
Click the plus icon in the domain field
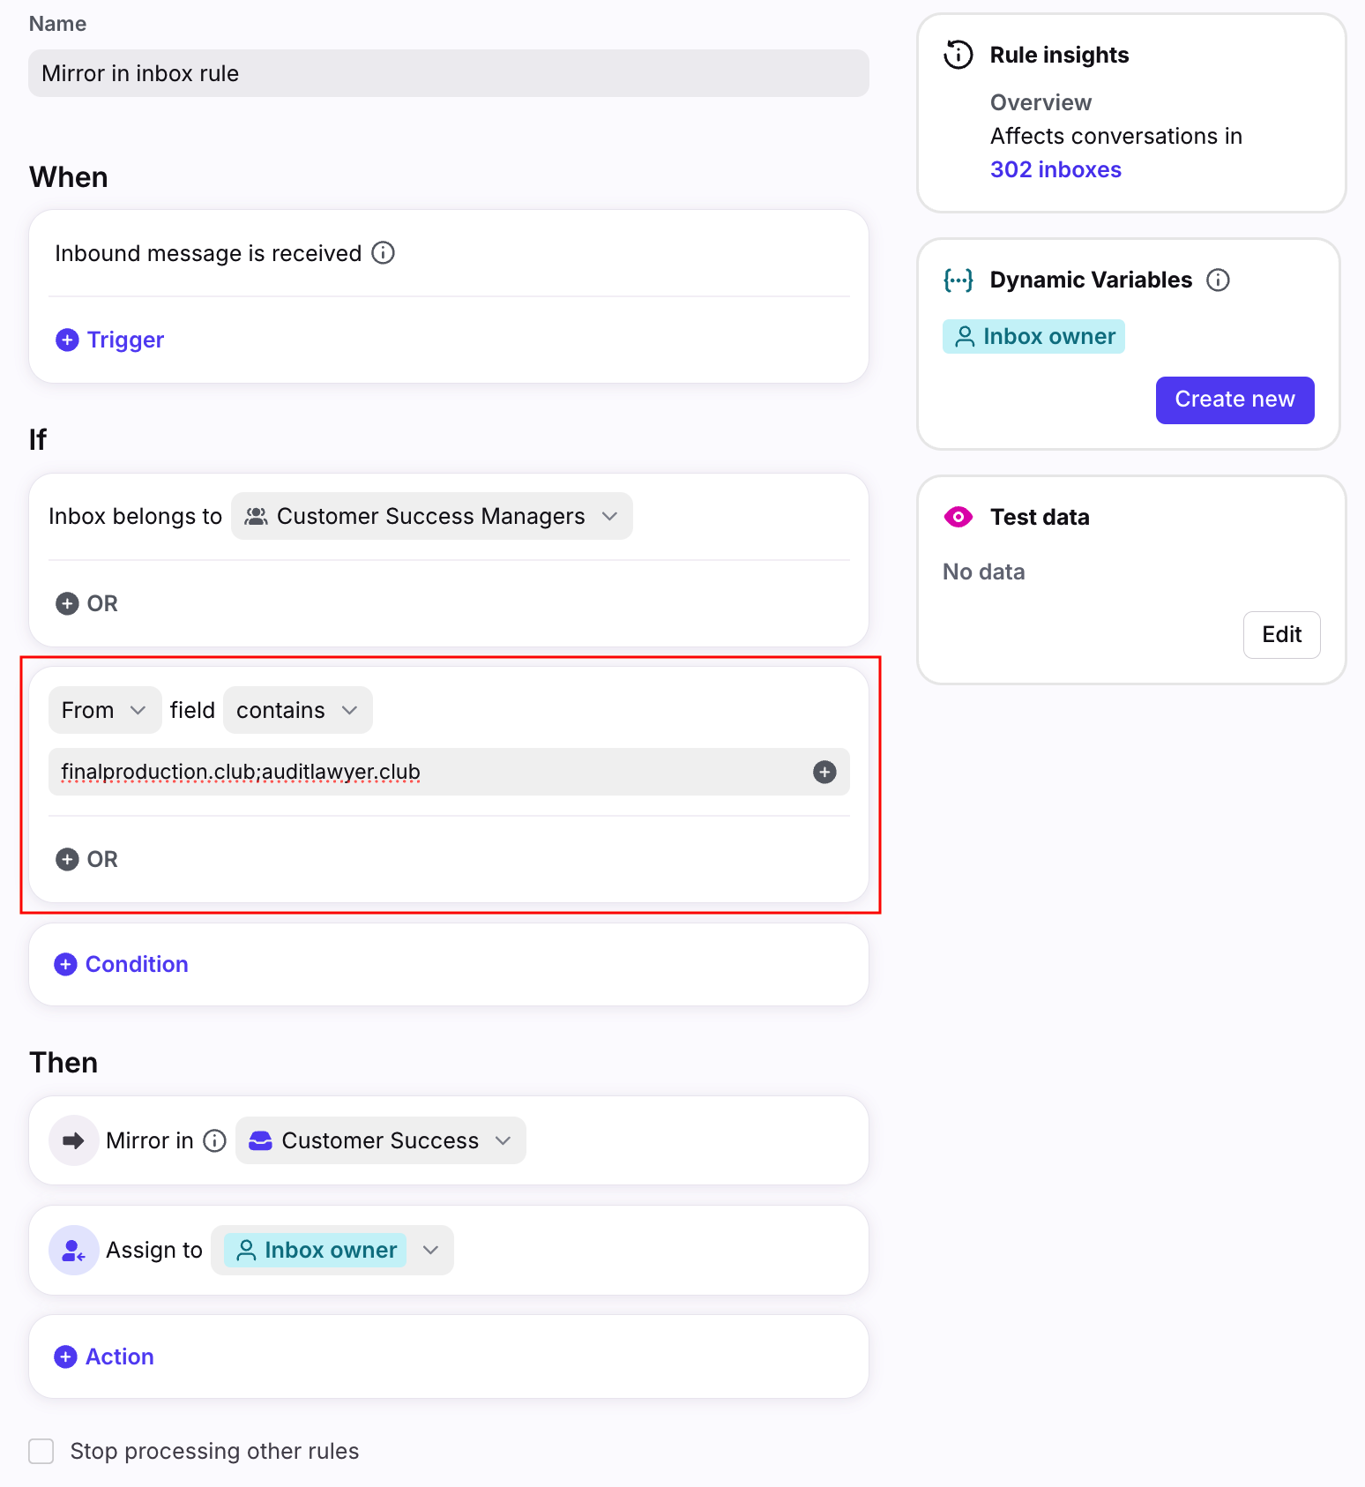pos(824,772)
